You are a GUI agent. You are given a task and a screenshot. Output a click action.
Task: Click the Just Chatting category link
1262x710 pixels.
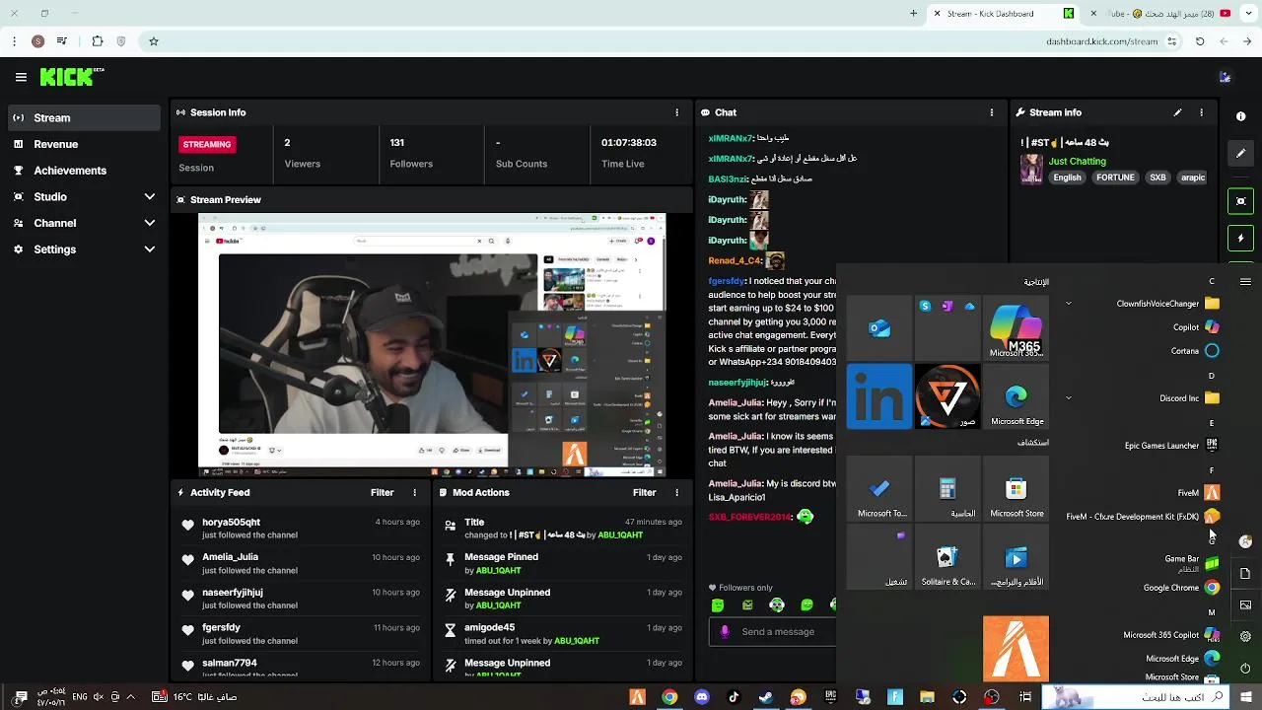pyautogui.click(x=1077, y=161)
